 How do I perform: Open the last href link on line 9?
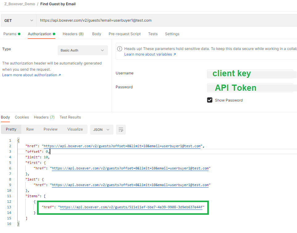130,185
